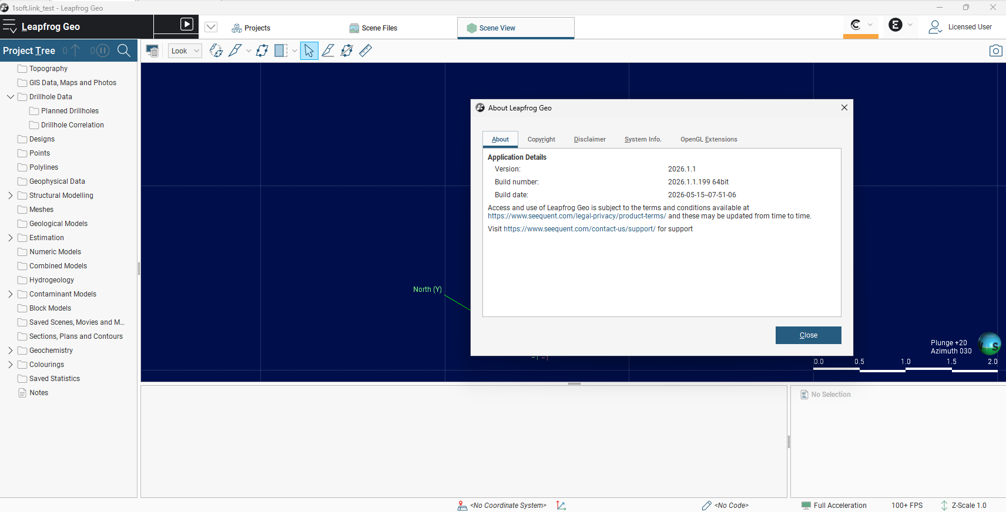Open the clipping tool dropdown arrow
The height and width of the screenshot is (512, 1006).
click(x=294, y=51)
